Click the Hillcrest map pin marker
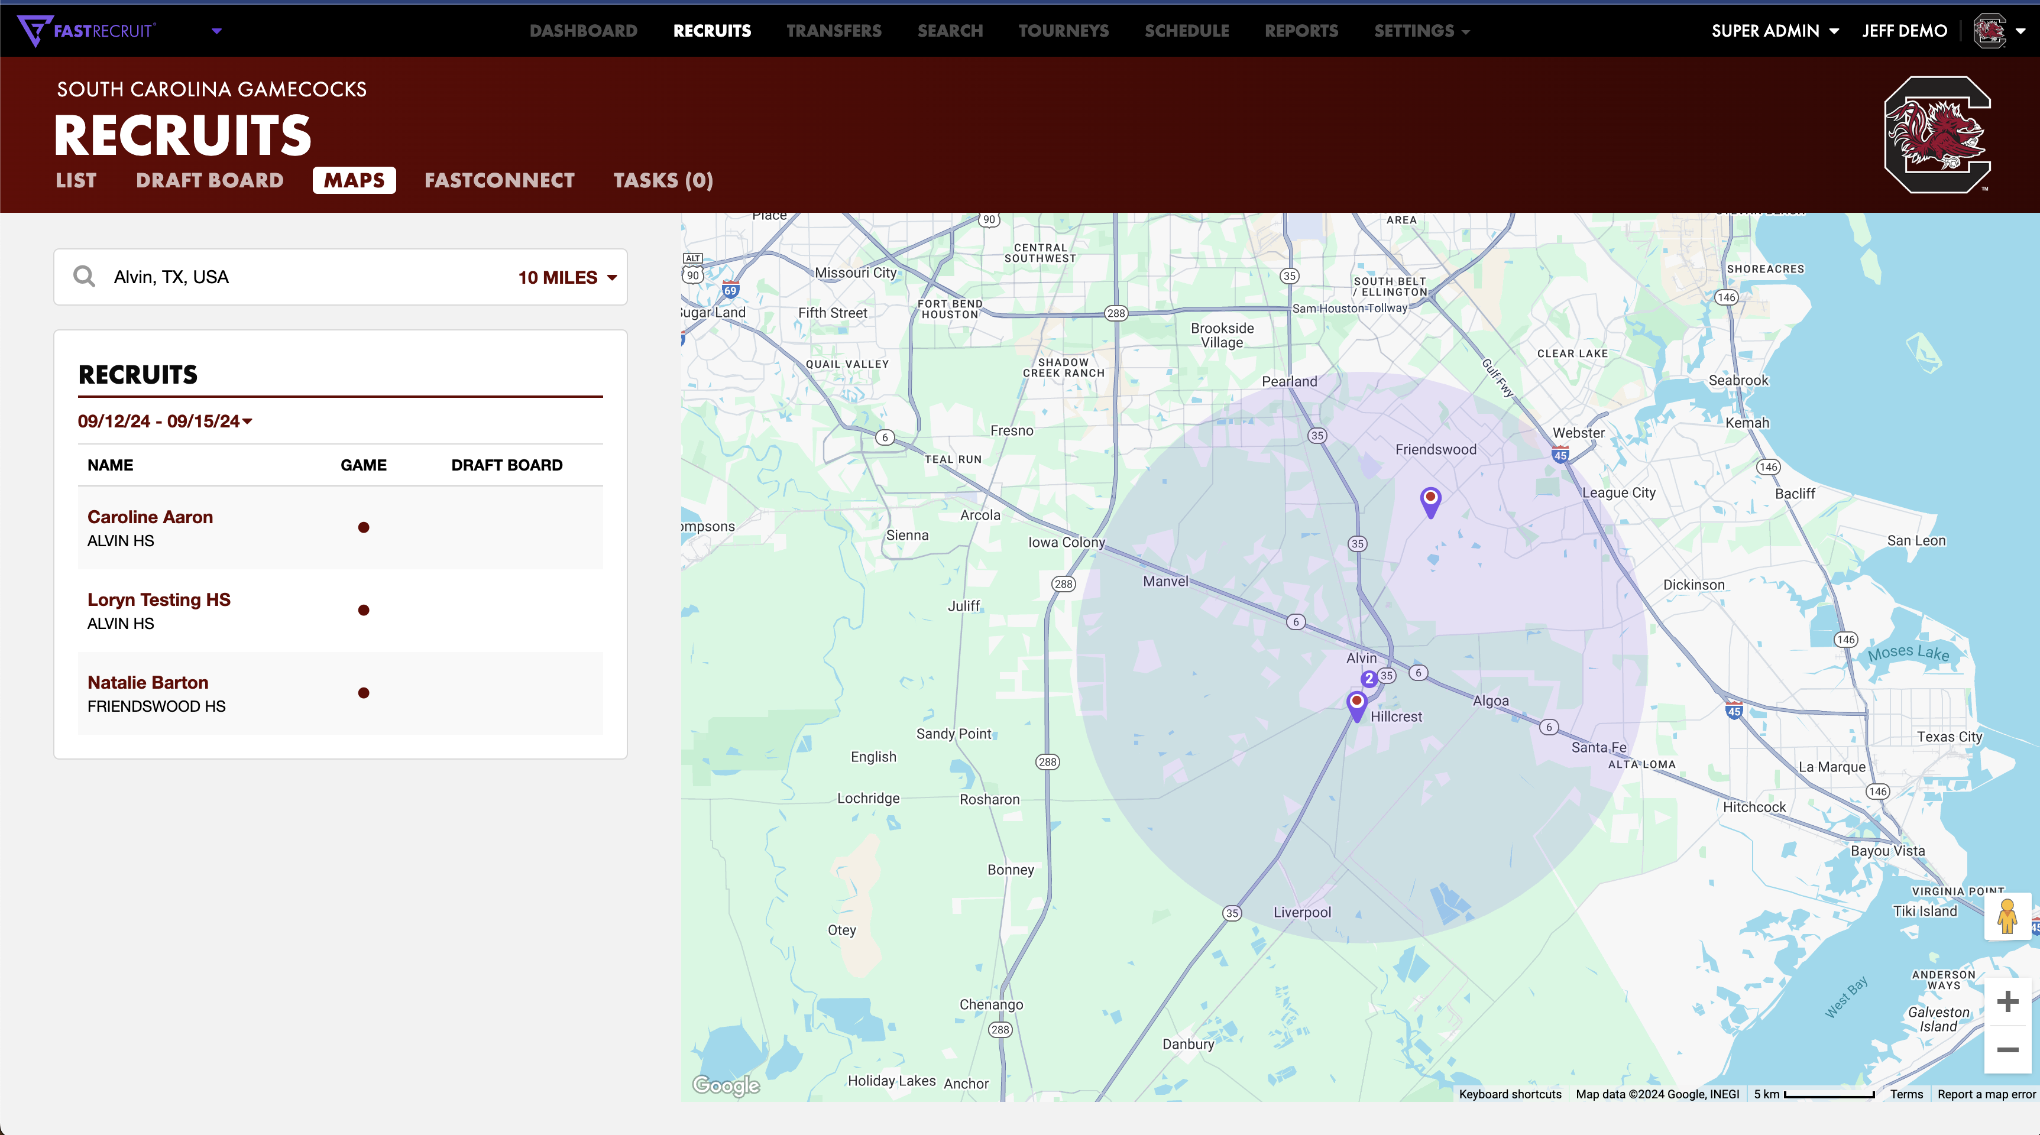Image resolution: width=2040 pixels, height=1135 pixels. click(1356, 703)
